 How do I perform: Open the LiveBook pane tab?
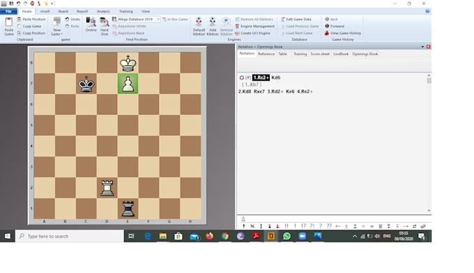(x=341, y=54)
